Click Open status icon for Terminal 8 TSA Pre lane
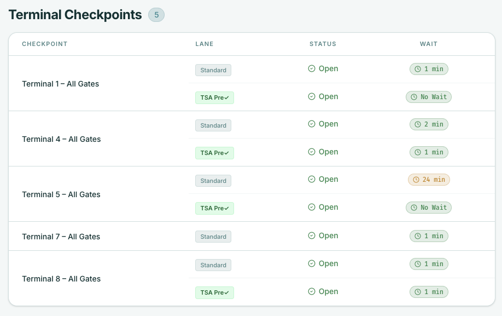The image size is (502, 316). point(312,291)
